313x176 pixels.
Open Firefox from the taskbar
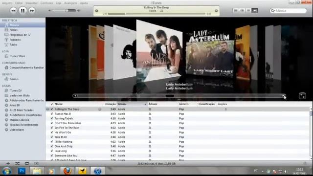67,171
